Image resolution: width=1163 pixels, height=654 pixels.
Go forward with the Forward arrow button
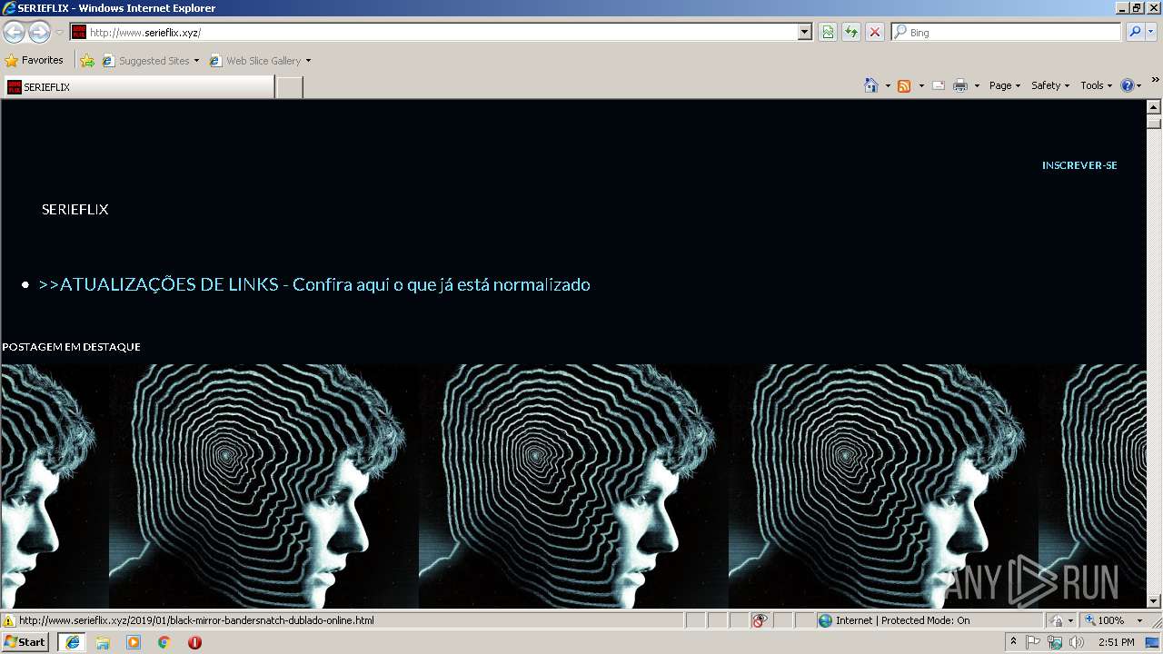click(x=39, y=32)
